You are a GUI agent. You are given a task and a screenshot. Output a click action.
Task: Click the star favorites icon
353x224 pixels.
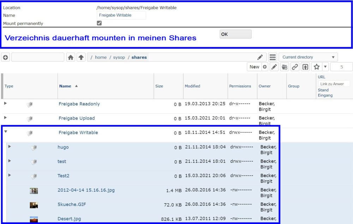pos(317,67)
